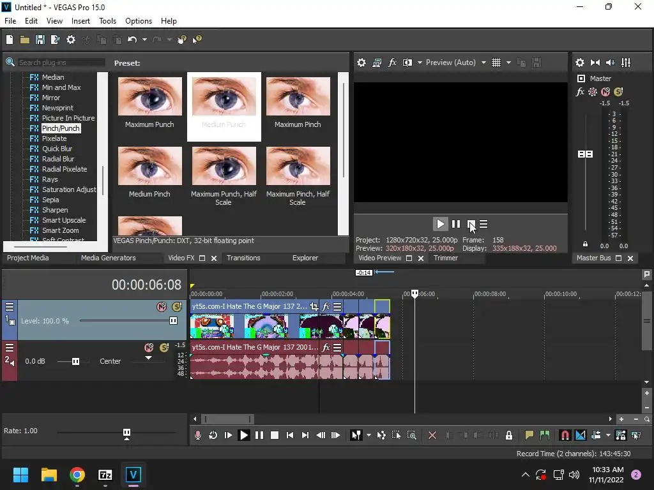The height and width of the screenshot is (490, 654).
Task: Open Event Pan/Crop on the video clip
Action: [314, 307]
